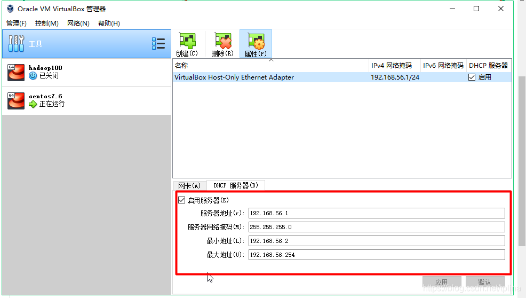Viewport: 526px width, 298px height.
Task: Open the Machine (控制) menu
Action: point(46,23)
